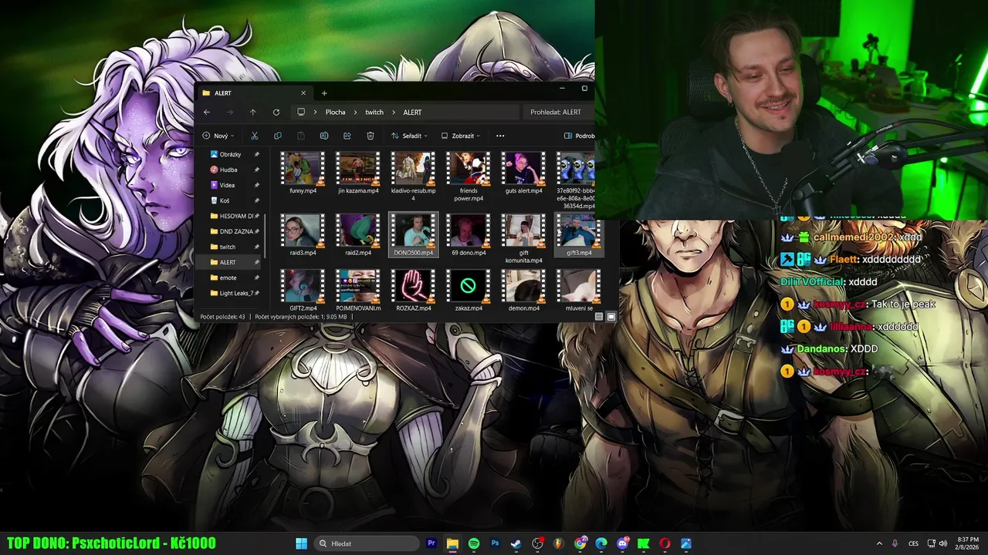Viewport: 988px width, 555px height.
Task: Open the Nový (New) dropdown
Action: [x=218, y=136]
